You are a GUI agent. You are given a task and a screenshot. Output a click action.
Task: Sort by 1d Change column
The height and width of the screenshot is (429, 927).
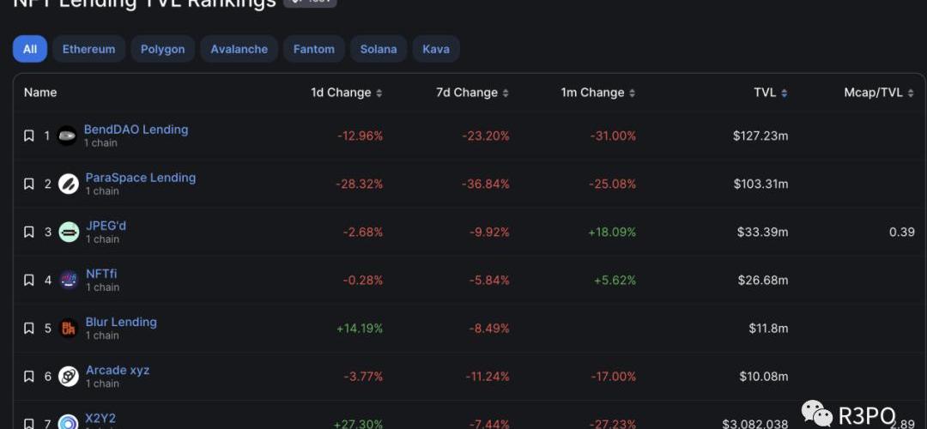point(346,93)
